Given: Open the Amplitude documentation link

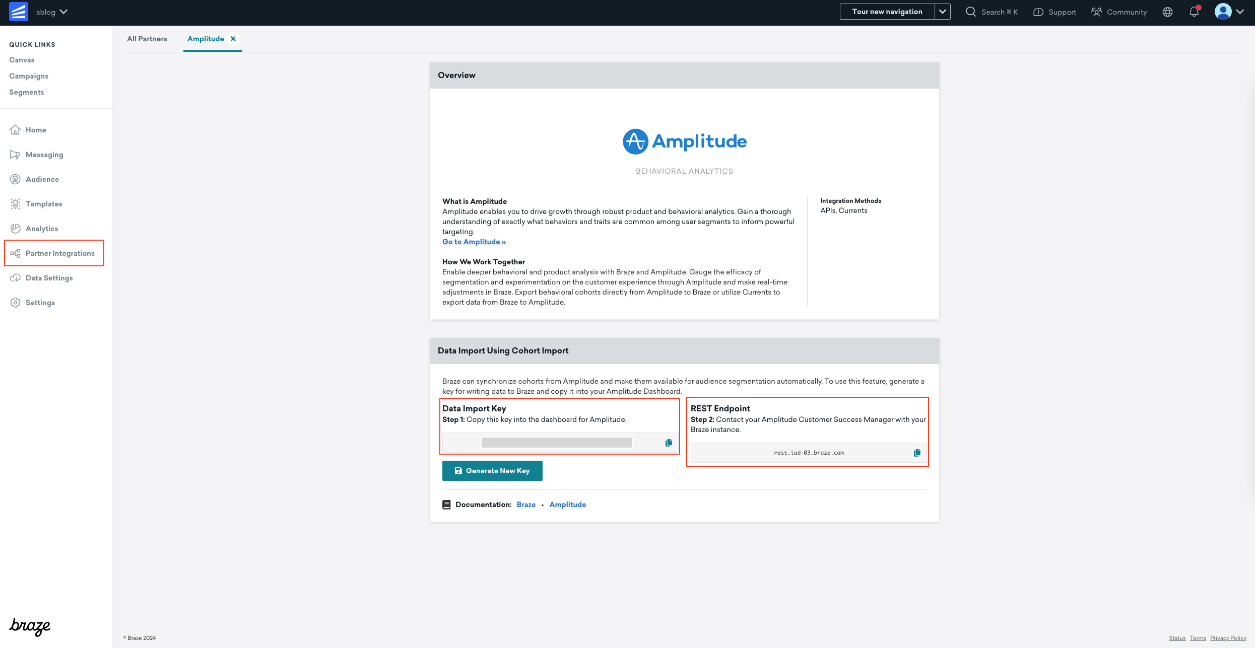Looking at the screenshot, I should tap(567, 505).
